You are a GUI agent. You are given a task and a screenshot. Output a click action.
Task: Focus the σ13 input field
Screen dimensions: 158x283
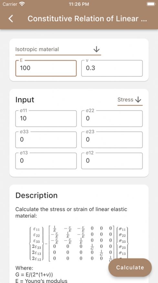click(46, 161)
